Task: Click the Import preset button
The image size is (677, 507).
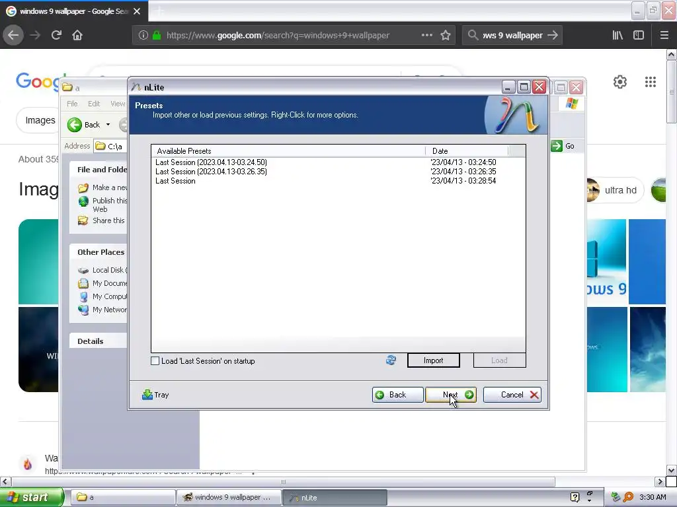Action: [434, 360]
